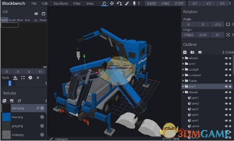Open the Textures panel three-dots menu
234x141 pixels.
(46, 101)
